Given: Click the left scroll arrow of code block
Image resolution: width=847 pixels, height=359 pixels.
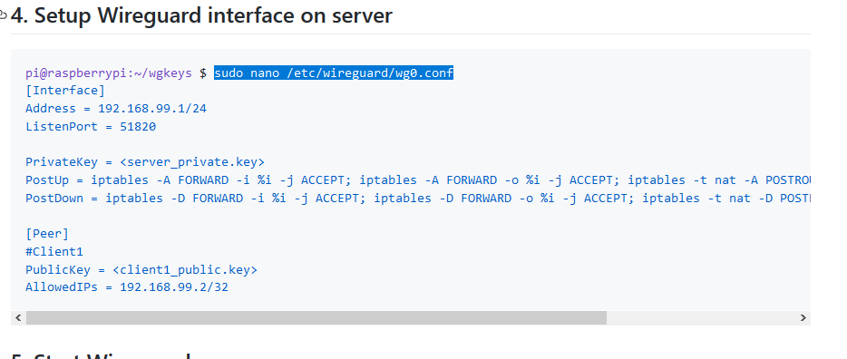Looking at the screenshot, I should (x=18, y=317).
